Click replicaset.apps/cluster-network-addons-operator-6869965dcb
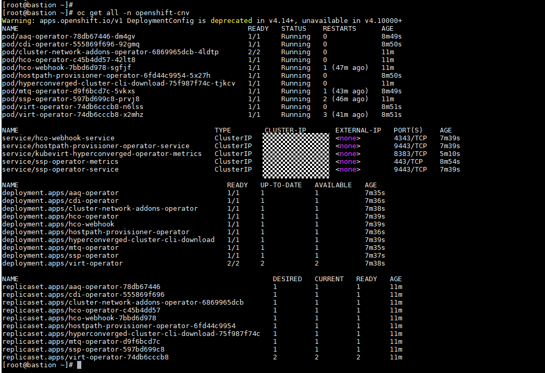Viewport: 545px width, 373px height. click(122, 303)
